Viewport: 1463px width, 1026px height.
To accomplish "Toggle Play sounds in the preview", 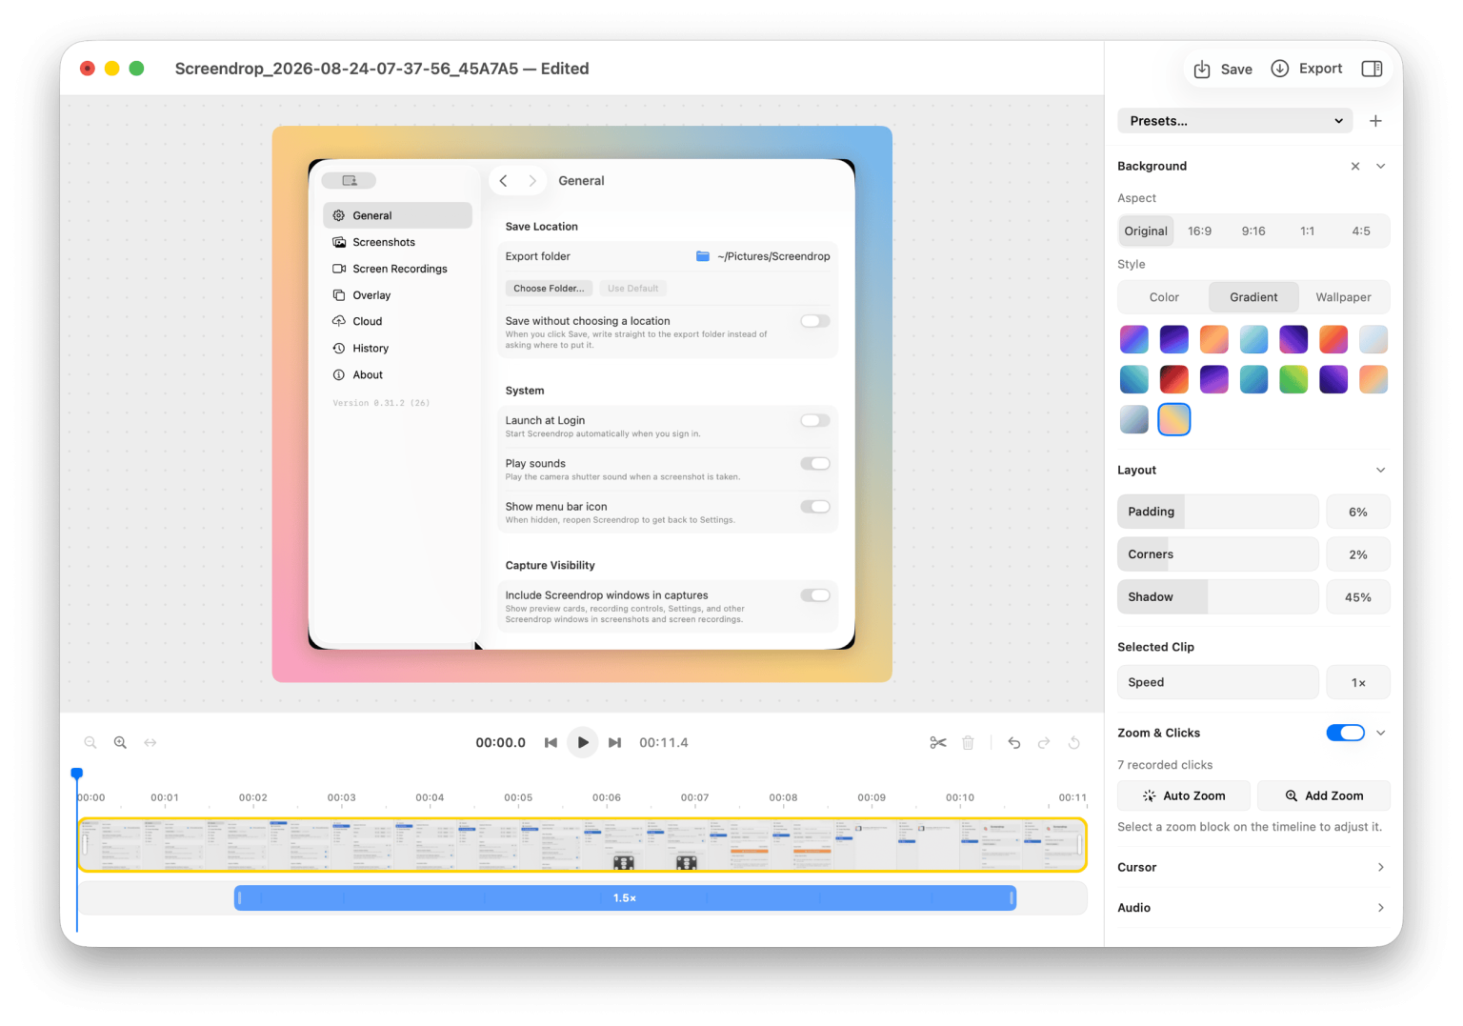I will (815, 464).
